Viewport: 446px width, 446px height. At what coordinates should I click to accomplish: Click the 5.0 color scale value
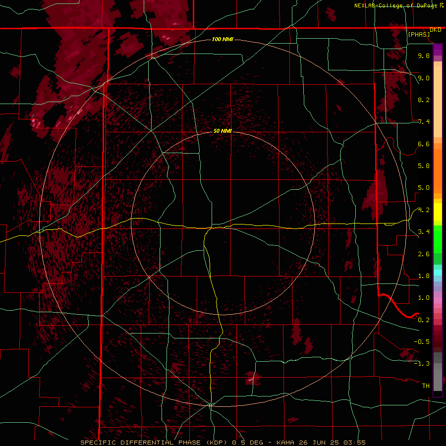point(424,188)
